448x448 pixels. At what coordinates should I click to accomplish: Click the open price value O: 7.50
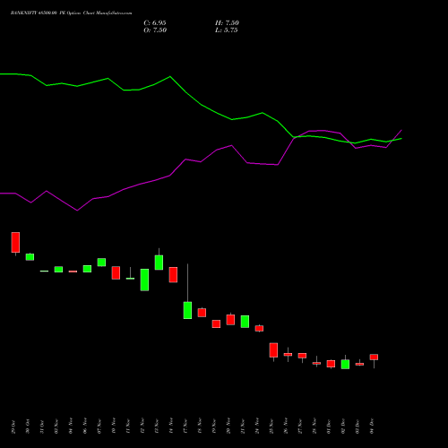coord(155,30)
